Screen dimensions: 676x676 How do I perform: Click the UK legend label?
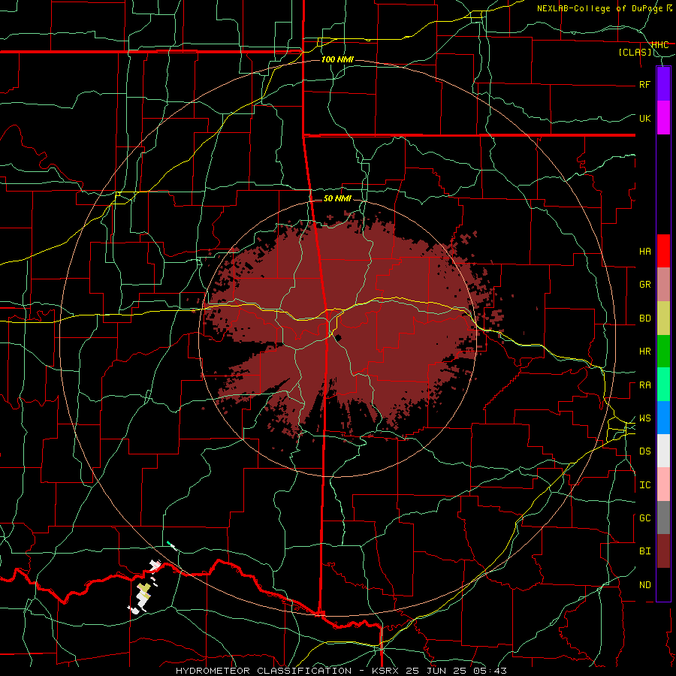(644, 118)
